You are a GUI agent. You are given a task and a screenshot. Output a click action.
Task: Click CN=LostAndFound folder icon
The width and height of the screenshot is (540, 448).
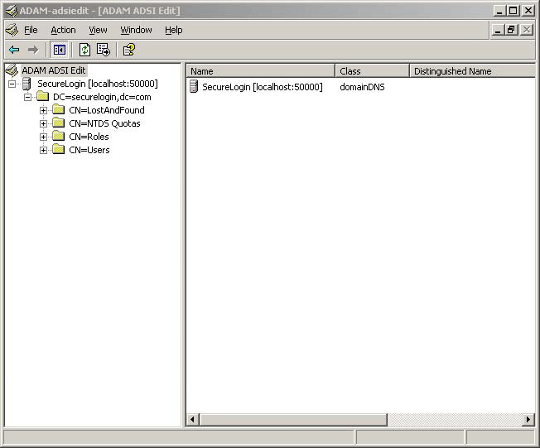pos(59,110)
